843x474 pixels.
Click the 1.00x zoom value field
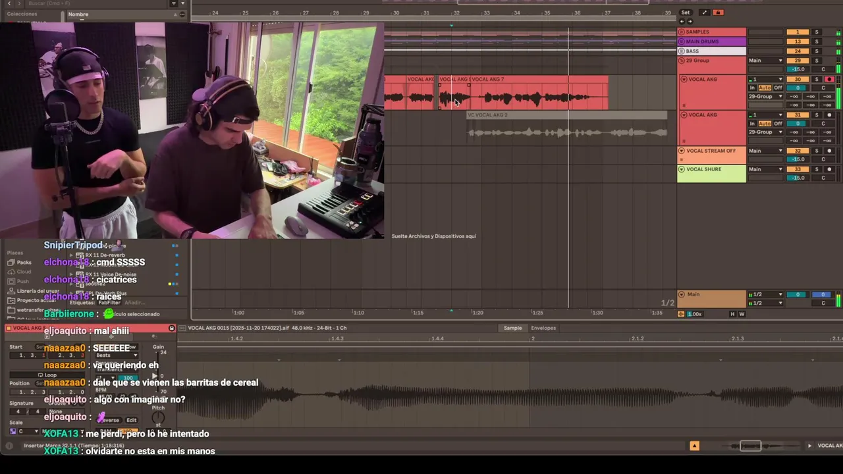click(x=695, y=314)
